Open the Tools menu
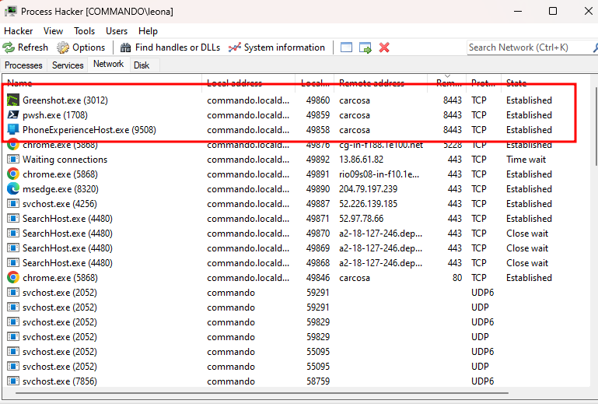 (x=85, y=31)
